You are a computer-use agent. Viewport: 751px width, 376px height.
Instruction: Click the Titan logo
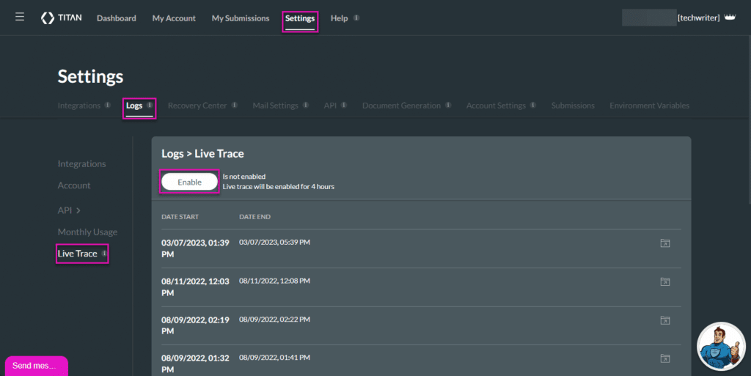62,18
